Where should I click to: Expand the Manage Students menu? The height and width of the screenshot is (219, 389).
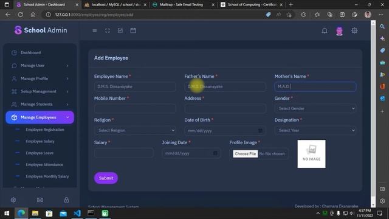40,104
